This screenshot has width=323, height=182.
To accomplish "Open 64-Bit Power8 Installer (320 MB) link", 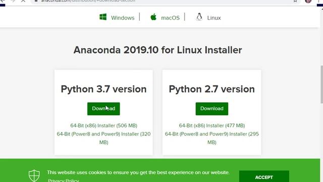I will pyautogui.click(x=103, y=138).
